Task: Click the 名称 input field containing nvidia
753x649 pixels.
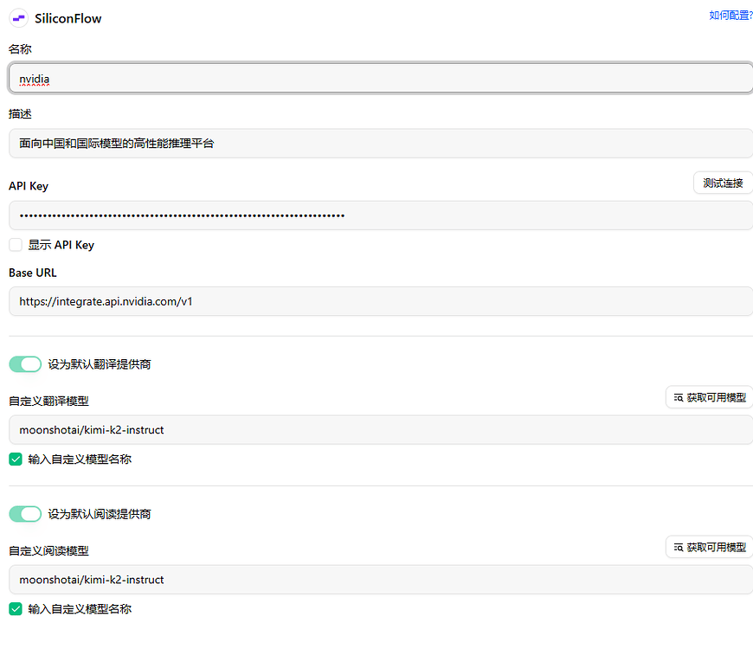Action: pyautogui.click(x=381, y=78)
